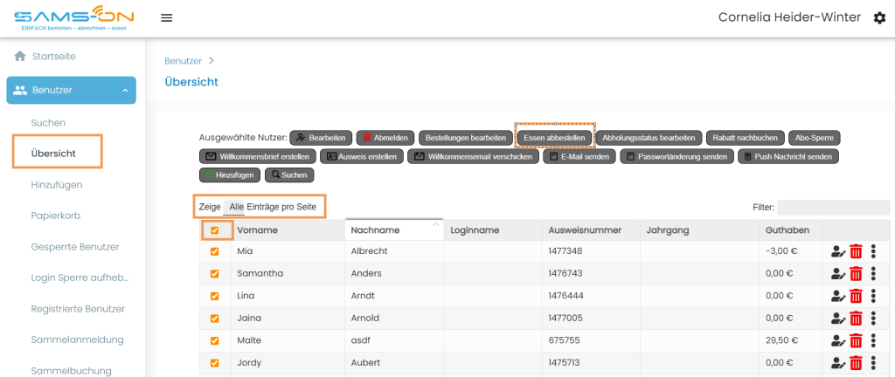Edit user Jordy Aubert icon
The width and height of the screenshot is (895, 377).
pyautogui.click(x=838, y=363)
